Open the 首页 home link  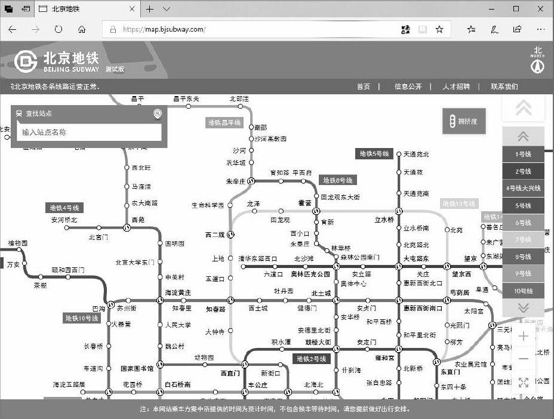click(x=363, y=87)
